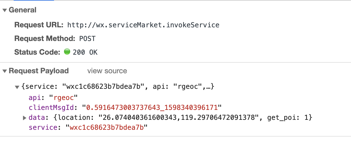Collapse the General section triangle
The width and height of the screenshot is (351, 149).
[x=4, y=10]
